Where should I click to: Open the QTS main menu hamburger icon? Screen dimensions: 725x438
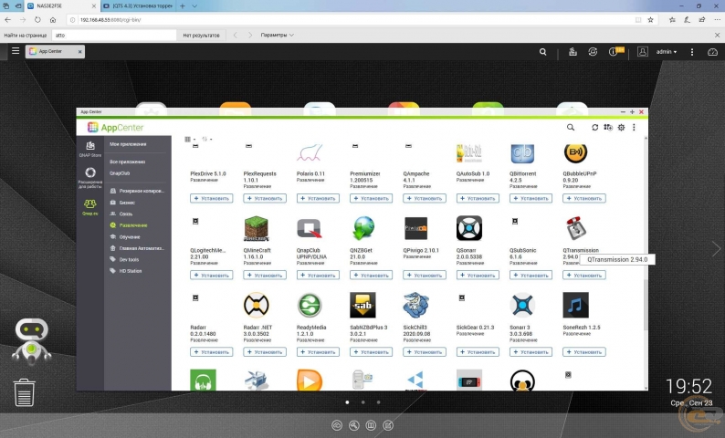click(x=16, y=51)
